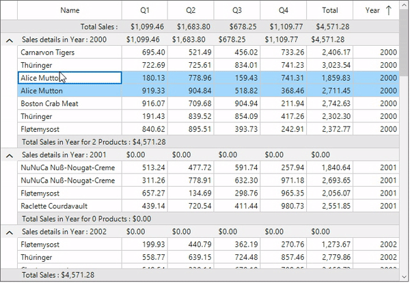Select the Raclette Courdavault name cell
This screenshot has width=410, height=283.
(70, 206)
